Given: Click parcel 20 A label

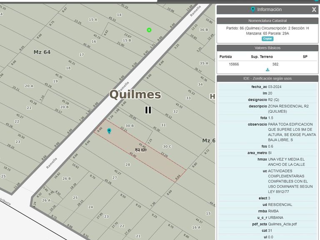Looking at the screenshot, I should click(x=29, y=86).
